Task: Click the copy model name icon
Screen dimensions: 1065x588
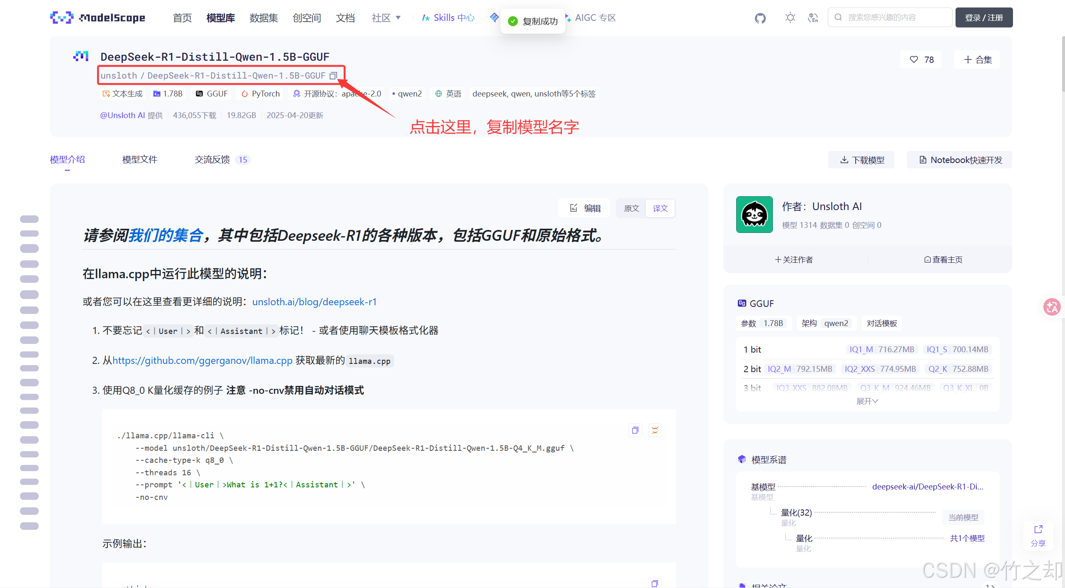Action: point(333,76)
